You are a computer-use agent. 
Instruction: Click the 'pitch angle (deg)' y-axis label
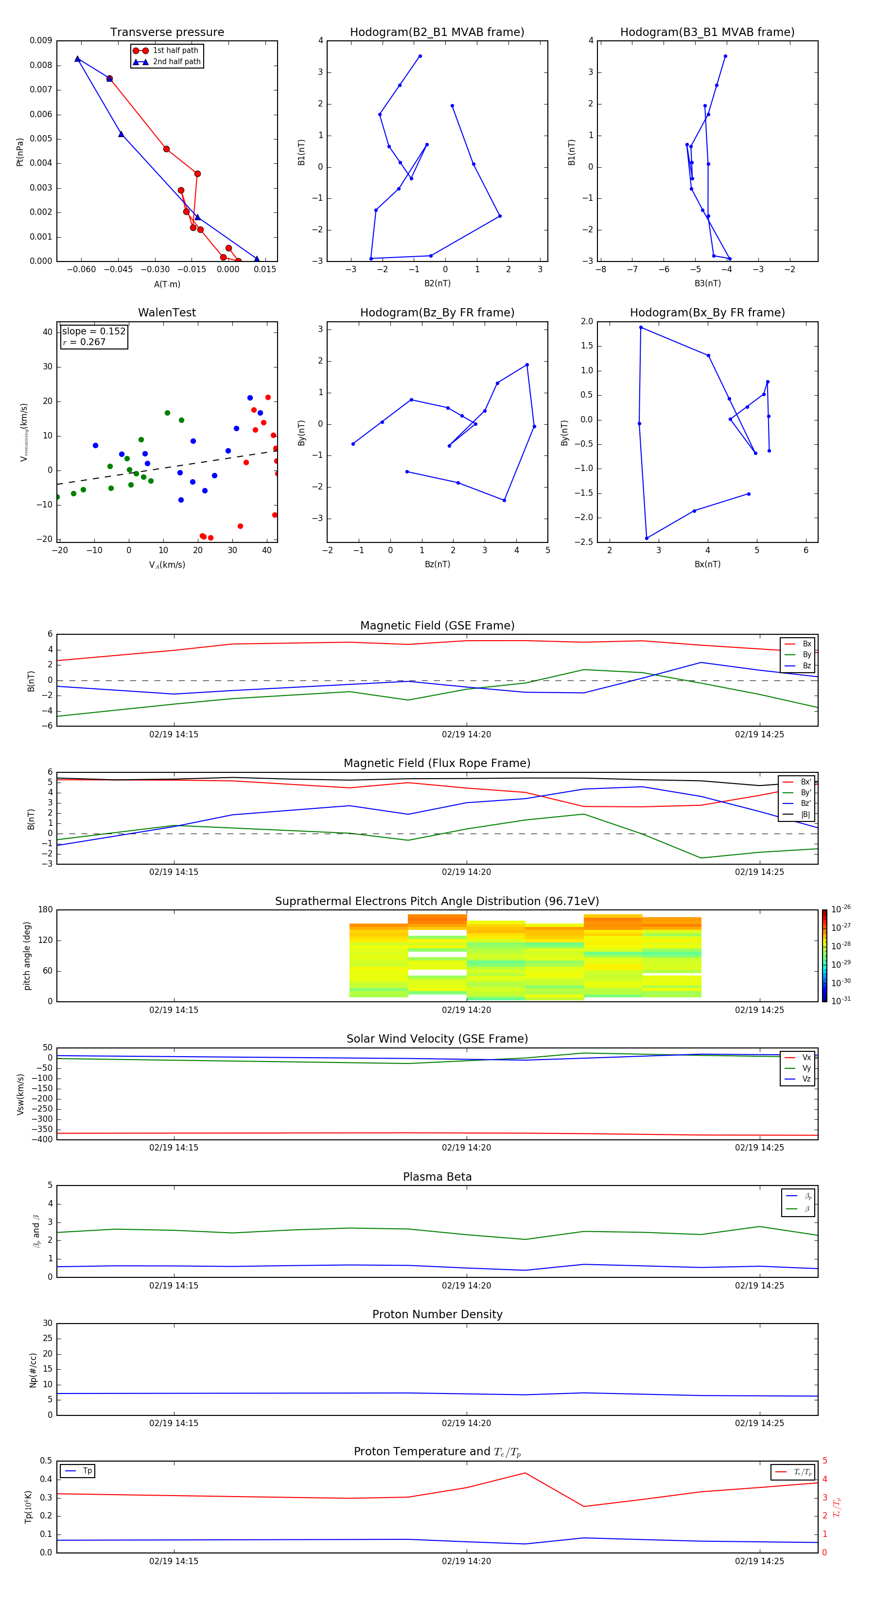coord(27,956)
